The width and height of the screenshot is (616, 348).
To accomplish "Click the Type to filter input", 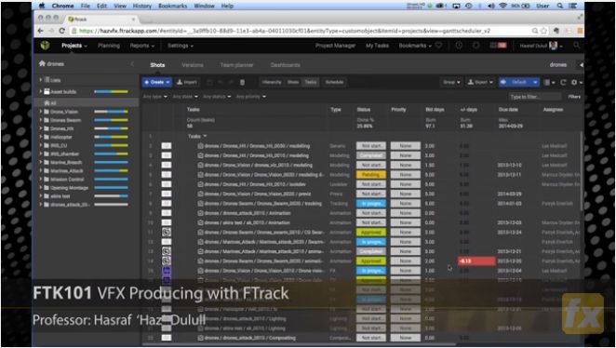I will (x=535, y=97).
